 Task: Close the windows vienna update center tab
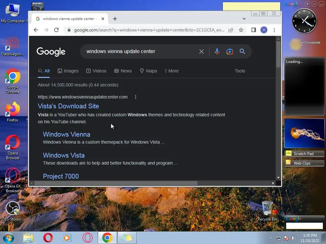tap(103, 19)
